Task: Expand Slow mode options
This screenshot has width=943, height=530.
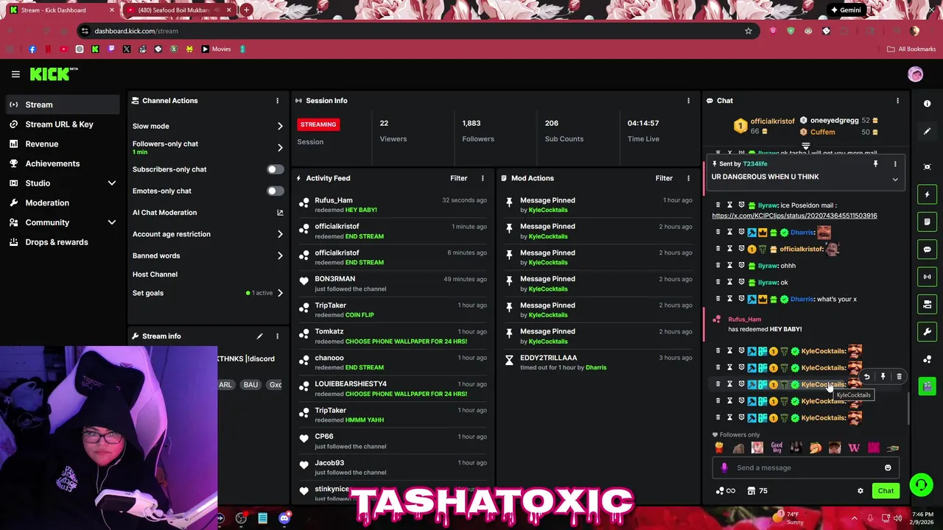Action: pyautogui.click(x=280, y=127)
